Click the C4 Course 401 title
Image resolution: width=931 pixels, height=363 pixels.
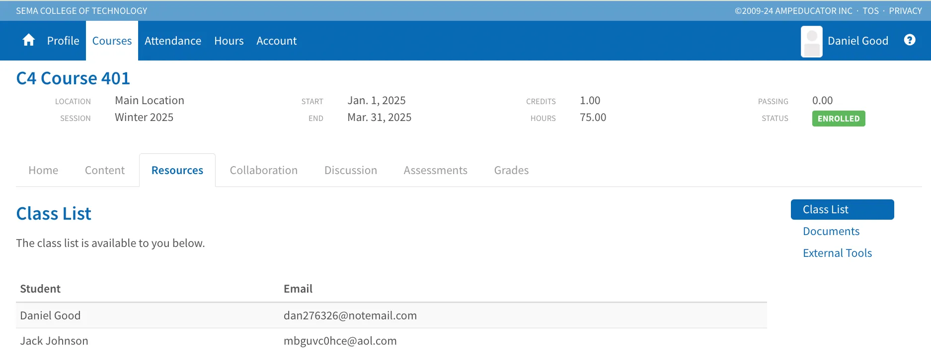pos(73,78)
